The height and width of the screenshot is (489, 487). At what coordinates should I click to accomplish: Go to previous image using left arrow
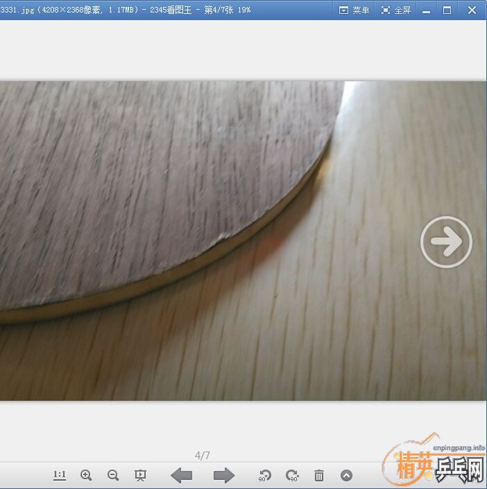[182, 476]
